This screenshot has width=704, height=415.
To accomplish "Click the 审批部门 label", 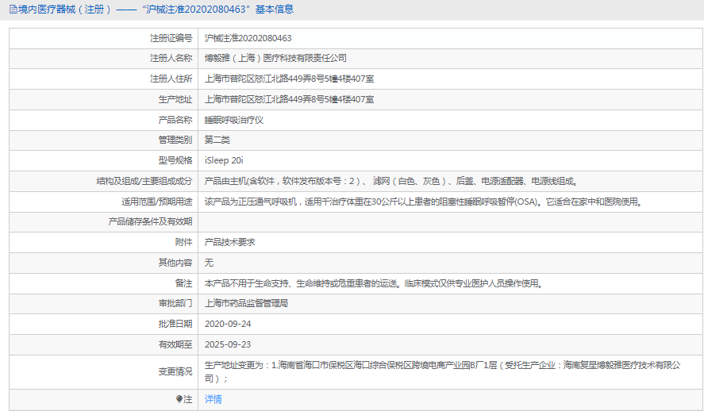I will (x=175, y=303).
